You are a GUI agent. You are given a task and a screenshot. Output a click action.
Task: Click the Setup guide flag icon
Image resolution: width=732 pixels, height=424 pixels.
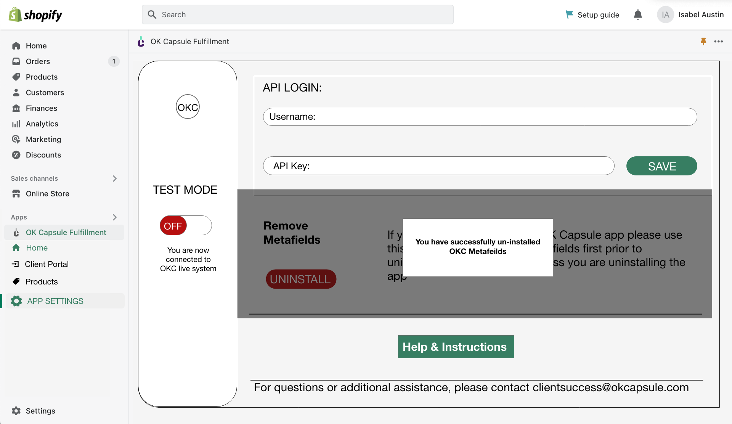(x=569, y=14)
